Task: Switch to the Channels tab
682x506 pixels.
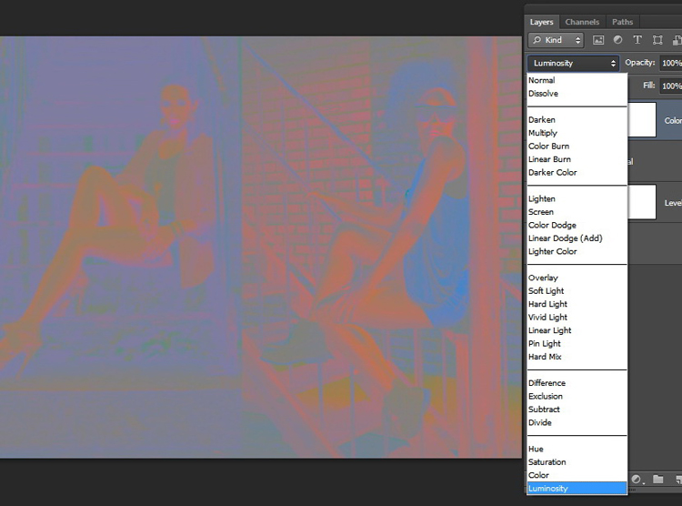Action: click(x=582, y=22)
